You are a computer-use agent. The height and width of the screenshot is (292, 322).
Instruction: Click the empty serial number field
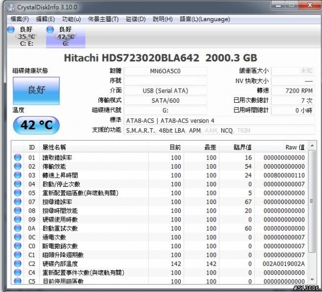coord(165,81)
